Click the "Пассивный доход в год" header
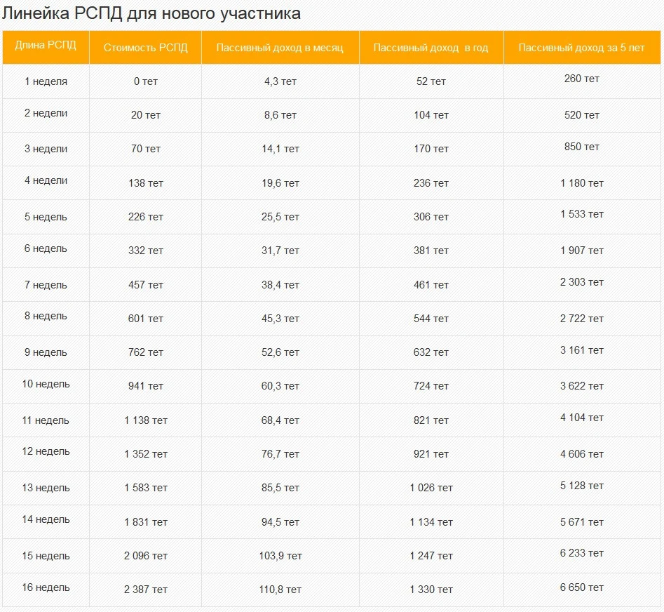The width and height of the screenshot is (664, 612). (x=431, y=48)
